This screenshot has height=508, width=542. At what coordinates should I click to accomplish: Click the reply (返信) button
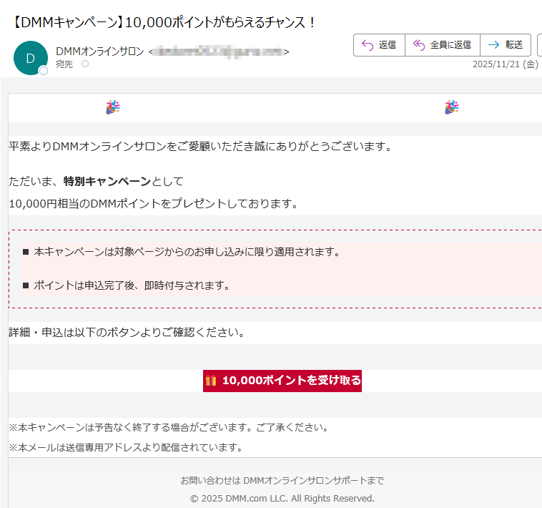(379, 45)
